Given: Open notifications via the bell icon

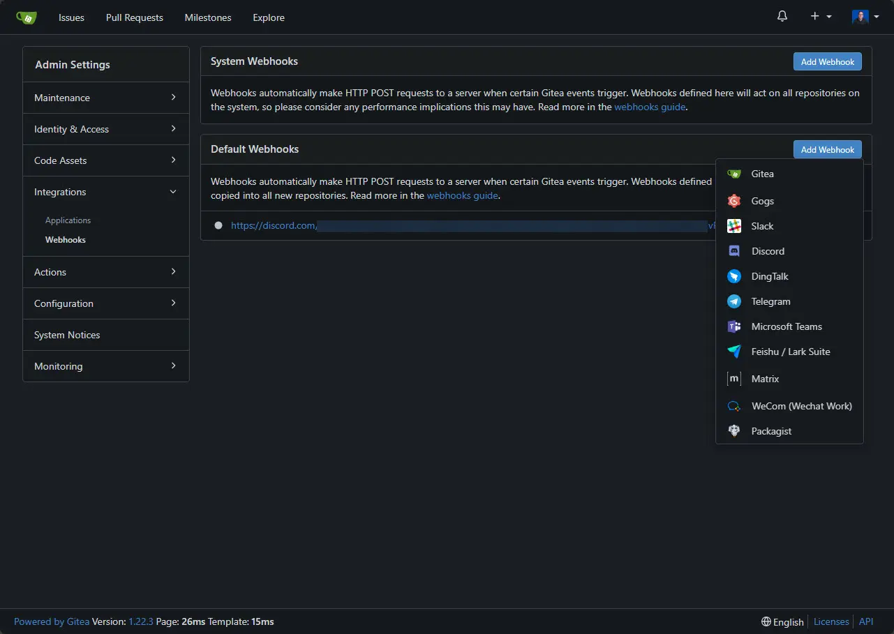Looking at the screenshot, I should (x=782, y=16).
